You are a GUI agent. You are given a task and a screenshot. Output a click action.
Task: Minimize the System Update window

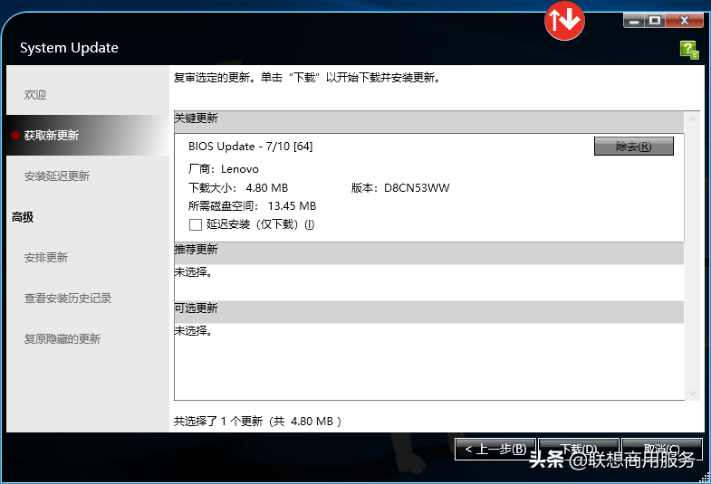click(633, 21)
